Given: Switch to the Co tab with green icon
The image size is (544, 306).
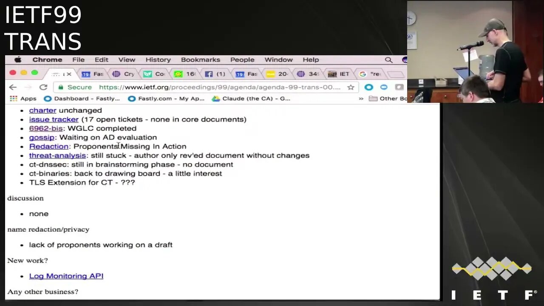Looking at the screenshot, I should tap(154, 74).
